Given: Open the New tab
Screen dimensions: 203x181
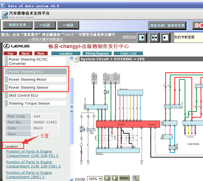Looking at the screenshot, I should pos(41,53).
